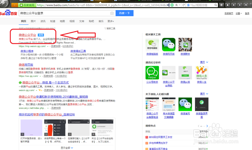The width and height of the screenshot is (252, 150).
Task: Open hot search 多地传裸男抢孩子
Action: click(158, 143)
